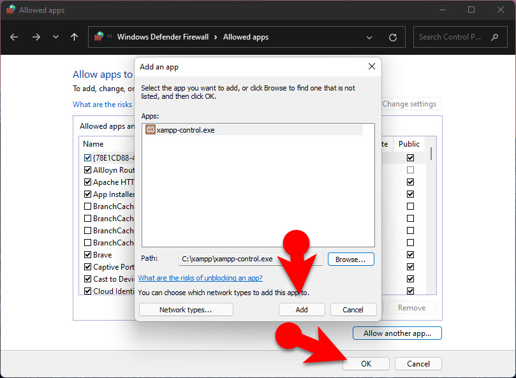
Task: Toggle Apache HTTP checkbox
Action: point(87,182)
